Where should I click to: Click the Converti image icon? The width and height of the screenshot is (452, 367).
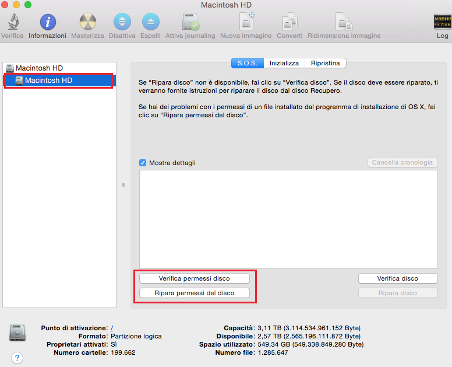pyautogui.click(x=290, y=22)
